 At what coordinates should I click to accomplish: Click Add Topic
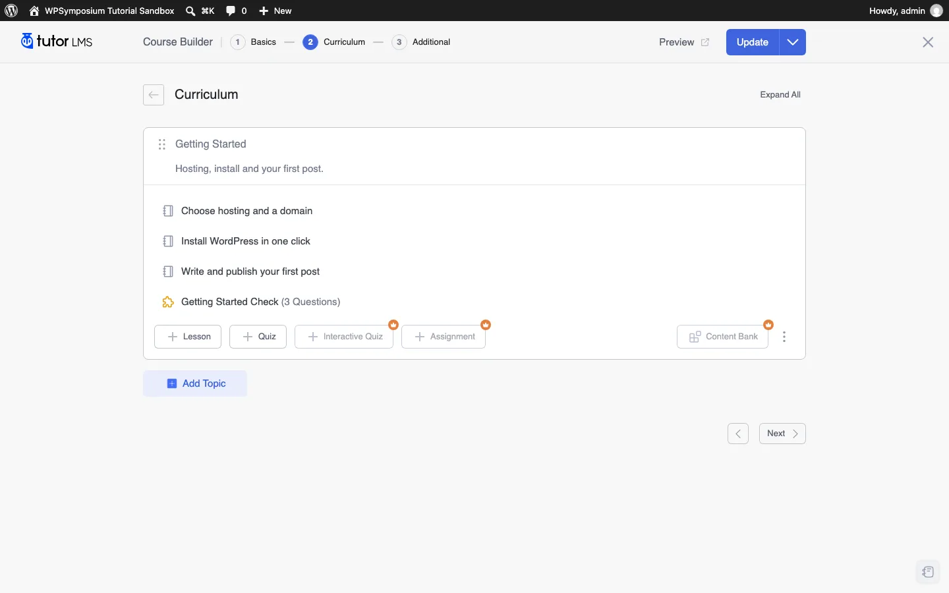coord(195,383)
